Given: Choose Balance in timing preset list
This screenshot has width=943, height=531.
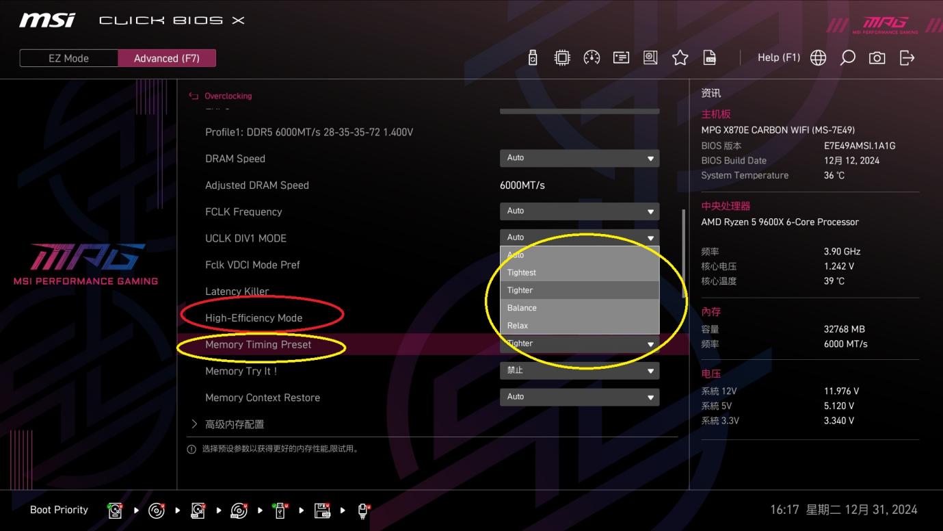Looking at the screenshot, I should 579,308.
